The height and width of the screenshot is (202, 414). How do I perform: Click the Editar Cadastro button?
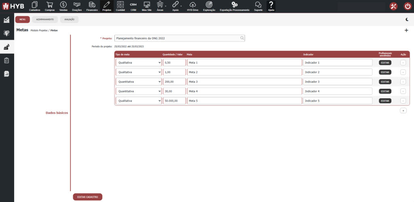pyautogui.click(x=87, y=197)
